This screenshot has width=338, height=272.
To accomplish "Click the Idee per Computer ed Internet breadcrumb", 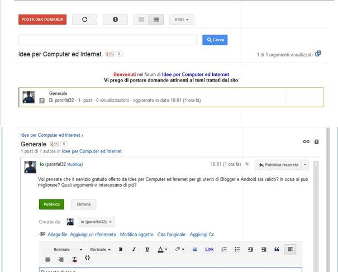I will [50, 135].
